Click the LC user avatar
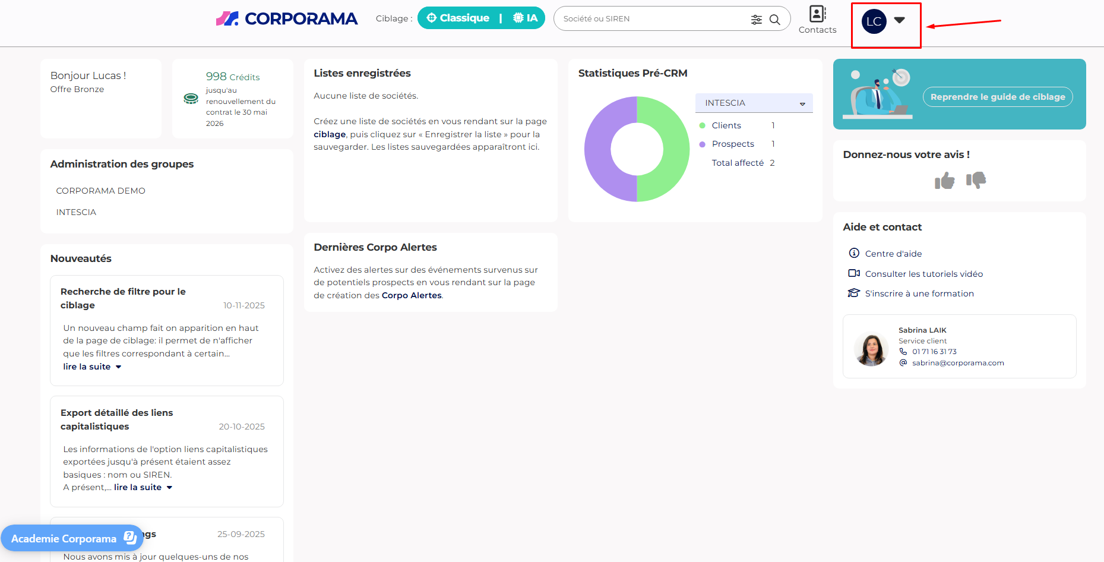This screenshot has width=1104, height=562. coord(874,22)
